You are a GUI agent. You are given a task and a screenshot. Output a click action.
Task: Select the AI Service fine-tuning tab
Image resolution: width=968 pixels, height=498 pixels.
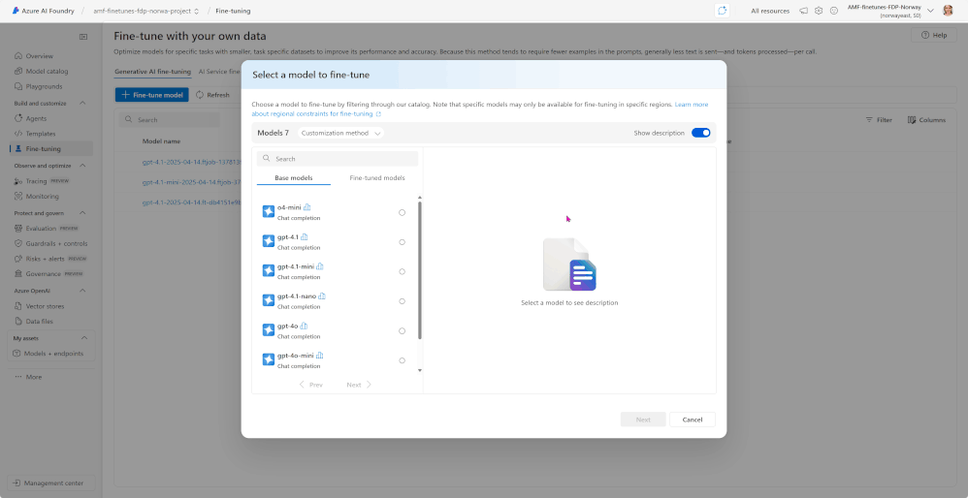tap(219, 72)
